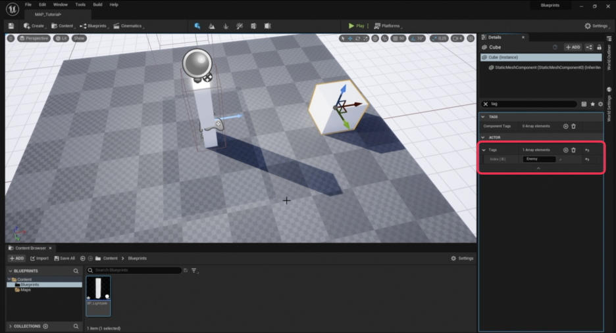Click the Unreal Engine logo
616x333 pixels.
coord(13,9)
